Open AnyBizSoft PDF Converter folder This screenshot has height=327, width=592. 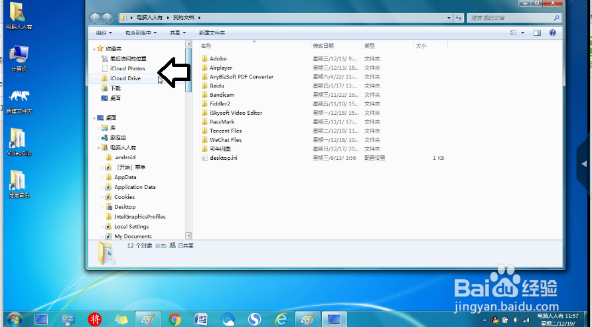[x=242, y=77]
